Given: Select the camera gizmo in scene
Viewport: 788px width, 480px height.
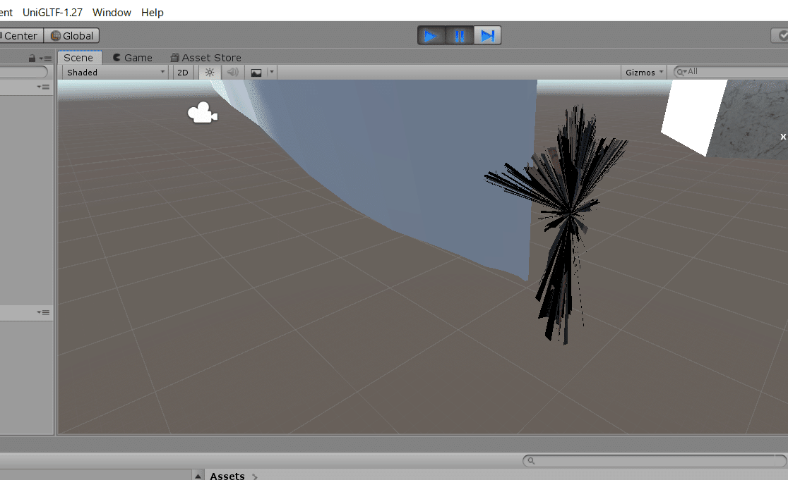Looking at the screenshot, I should point(203,113).
